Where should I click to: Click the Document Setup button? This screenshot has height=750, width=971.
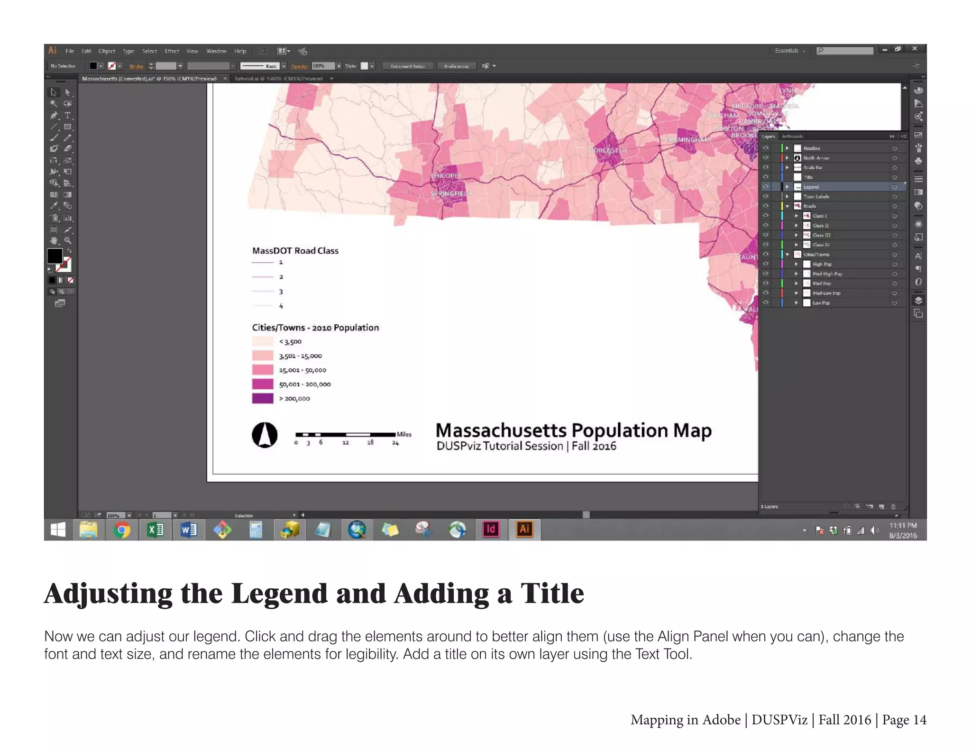(x=407, y=66)
